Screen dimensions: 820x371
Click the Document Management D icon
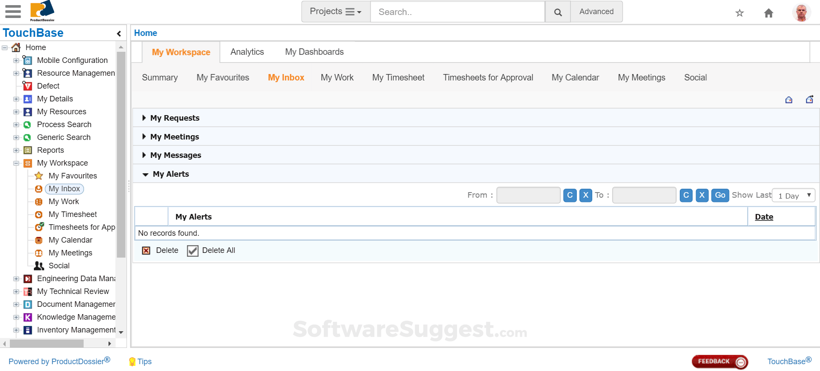27,304
